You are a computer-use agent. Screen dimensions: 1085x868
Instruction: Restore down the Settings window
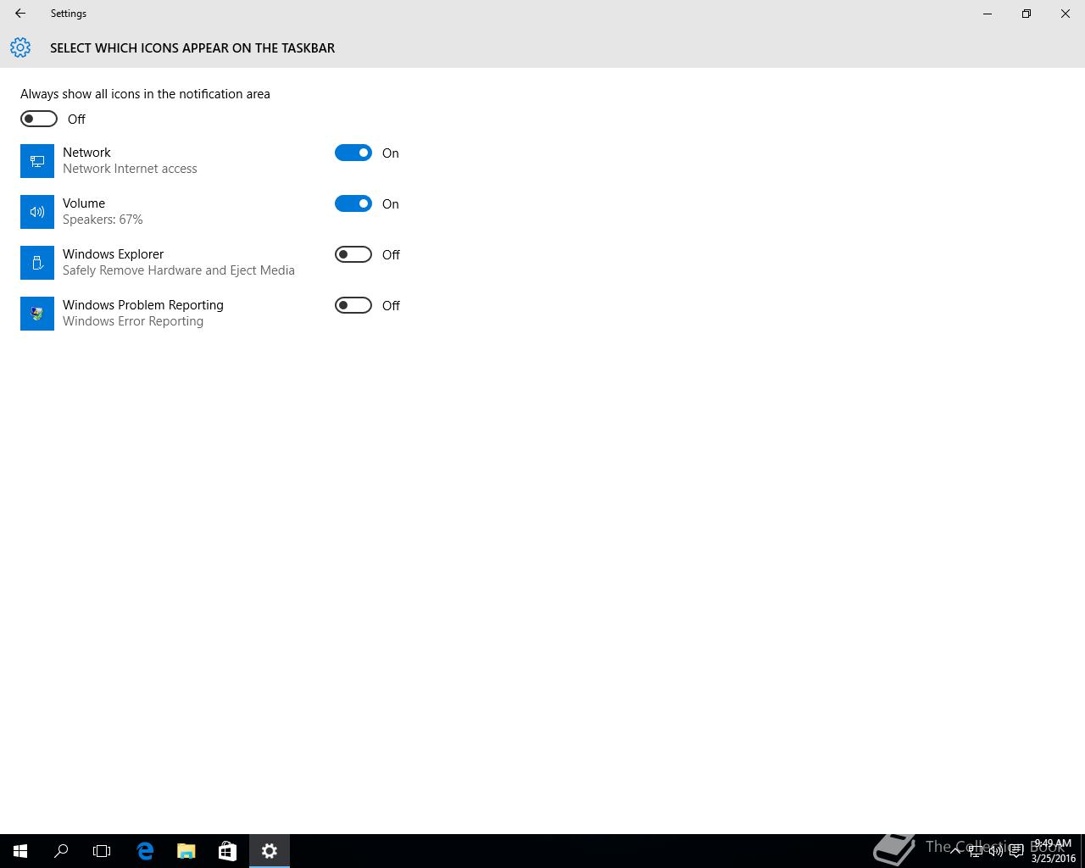[x=1027, y=14]
